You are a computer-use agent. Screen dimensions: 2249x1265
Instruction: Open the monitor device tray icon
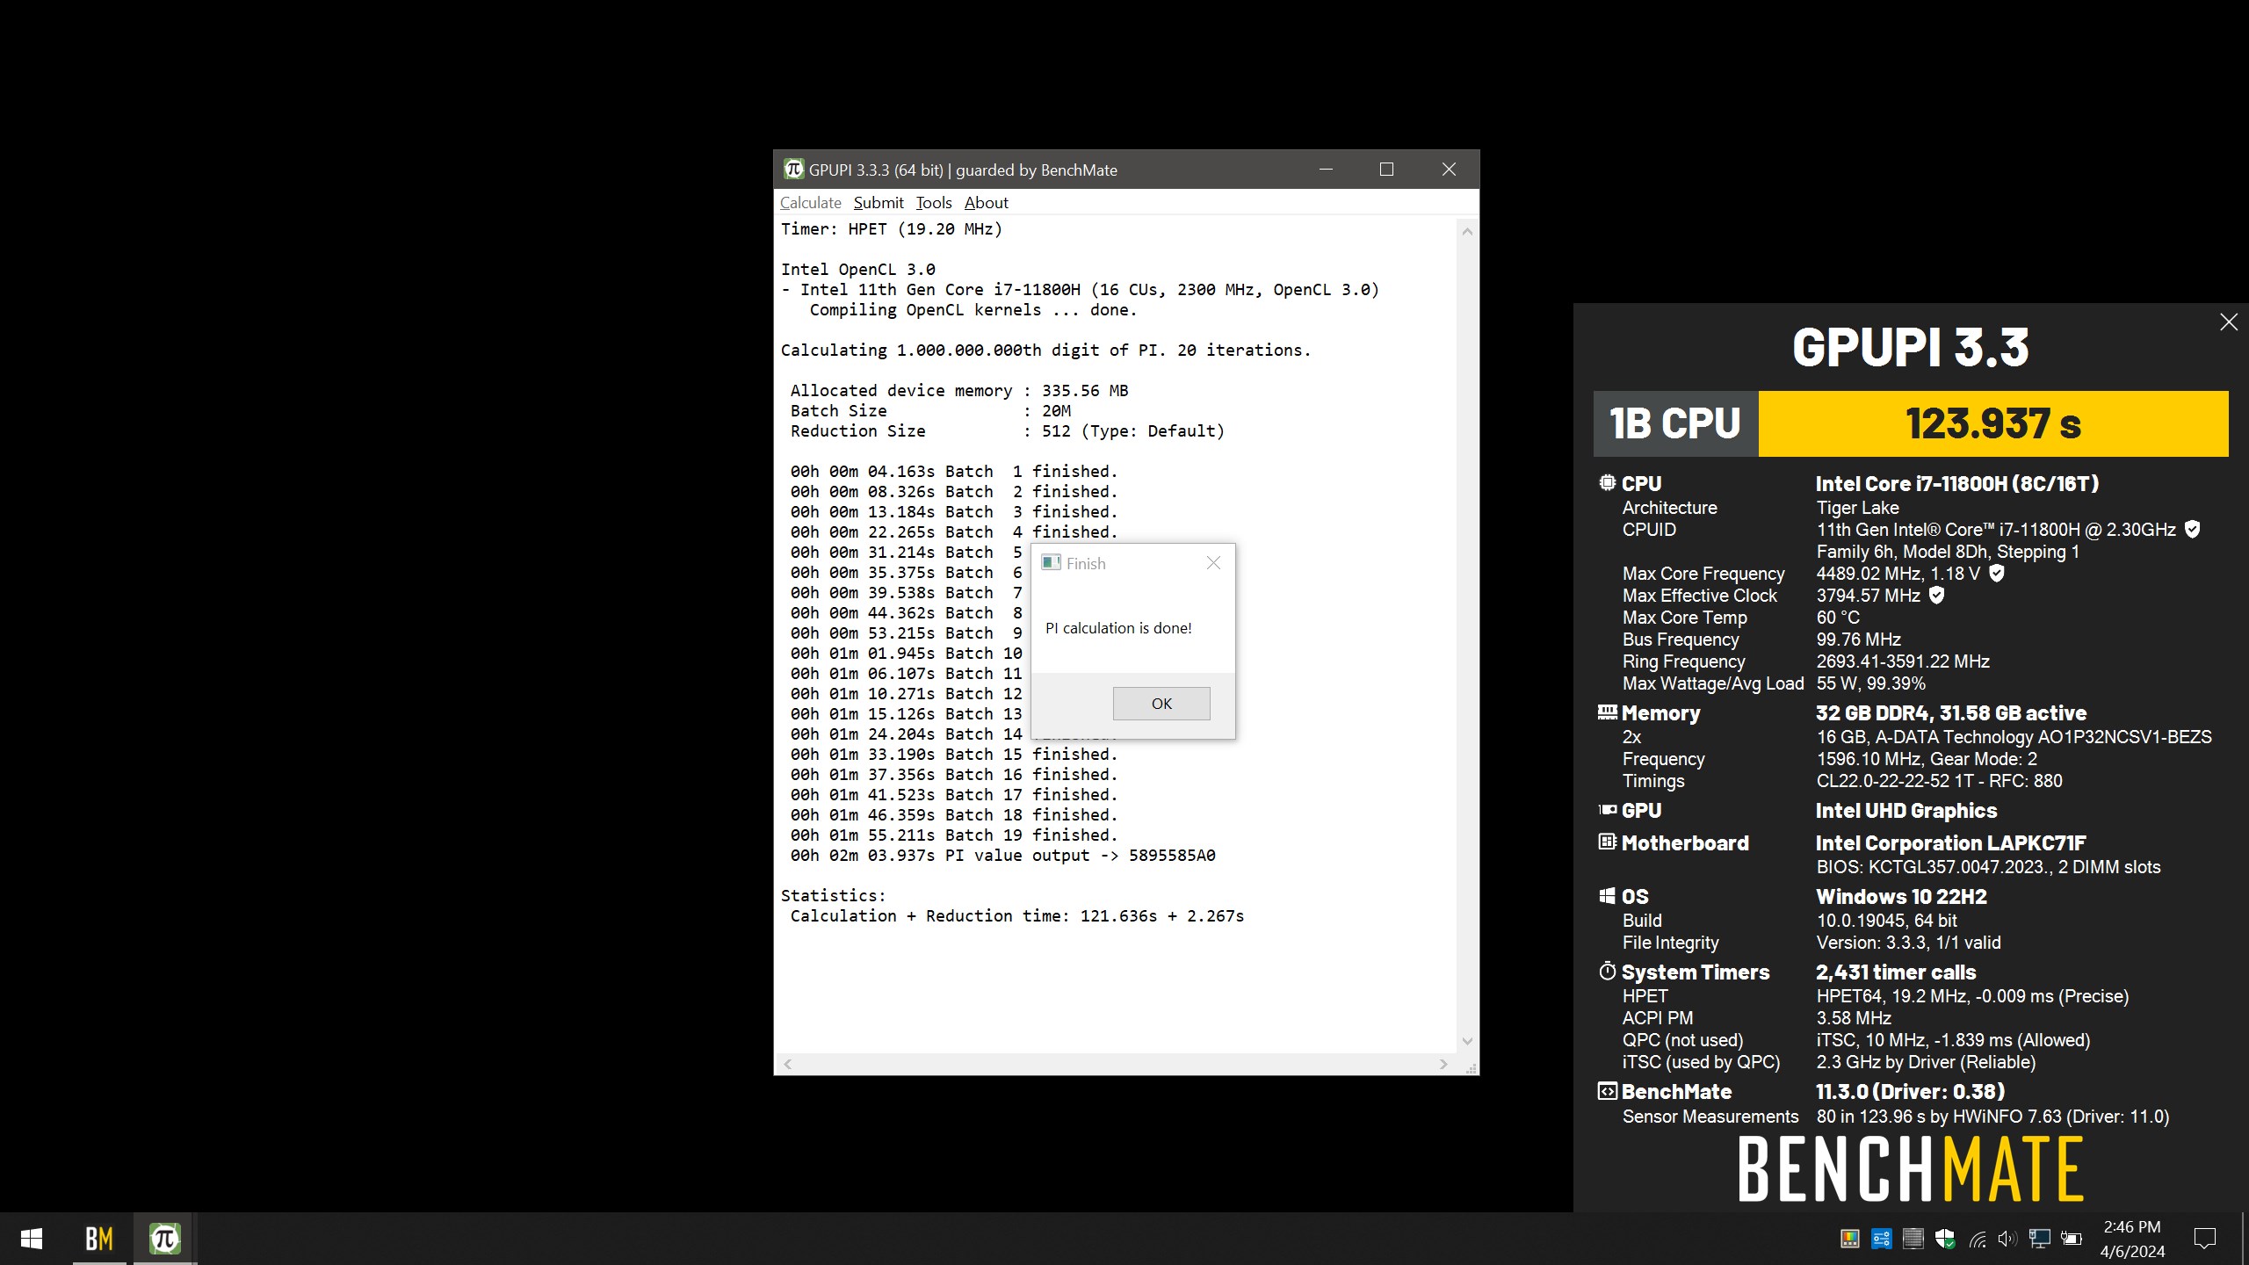pos(2039,1239)
